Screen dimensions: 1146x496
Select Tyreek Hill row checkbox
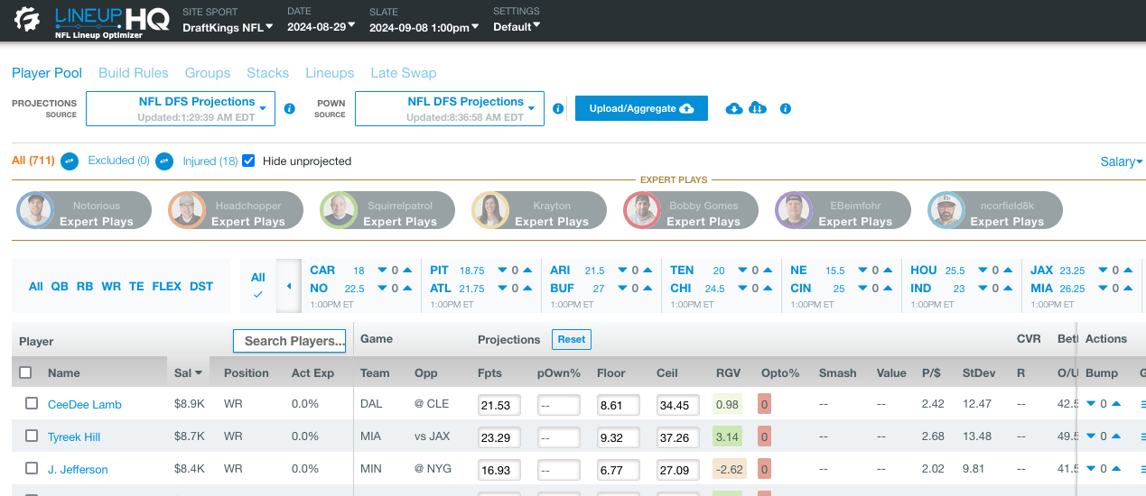point(32,436)
